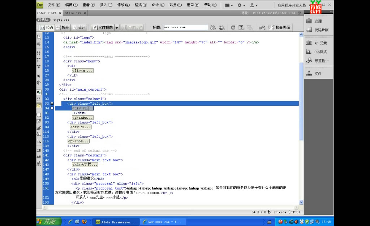Click Open Documents icon in coding toolbar
Screen dimensions: 370x226
pos(39,37)
